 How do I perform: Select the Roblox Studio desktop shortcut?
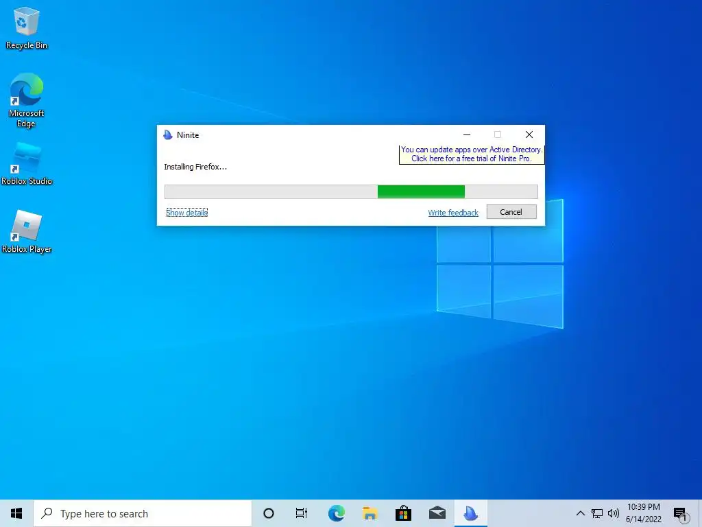tap(27, 163)
